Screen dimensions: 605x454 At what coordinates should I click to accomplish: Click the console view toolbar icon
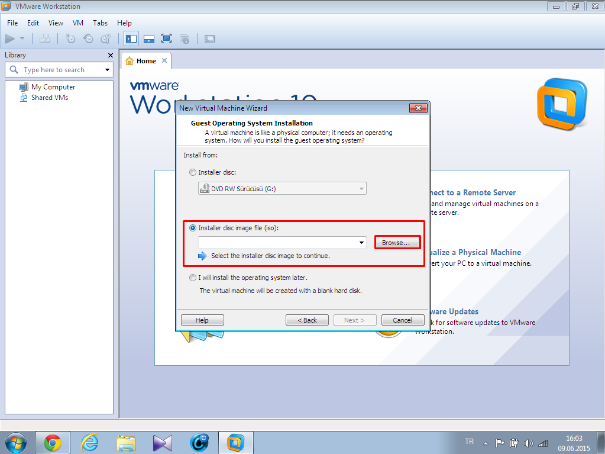pyautogui.click(x=210, y=38)
